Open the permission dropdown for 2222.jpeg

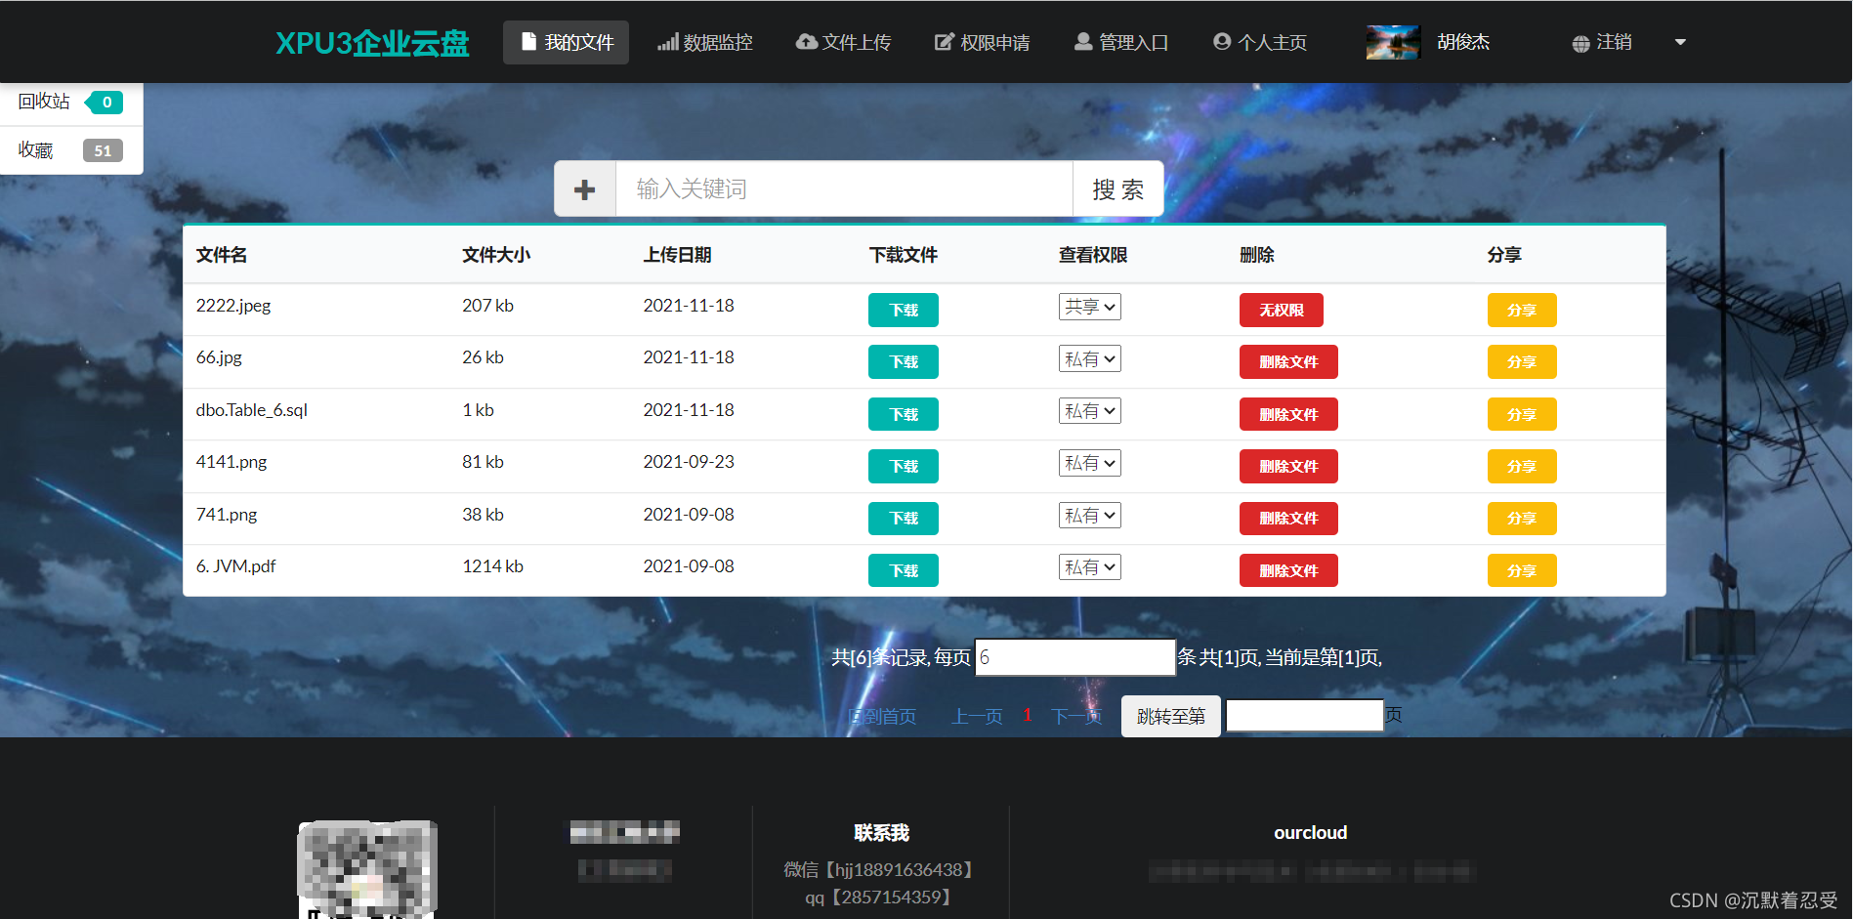tap(1089, 307)
